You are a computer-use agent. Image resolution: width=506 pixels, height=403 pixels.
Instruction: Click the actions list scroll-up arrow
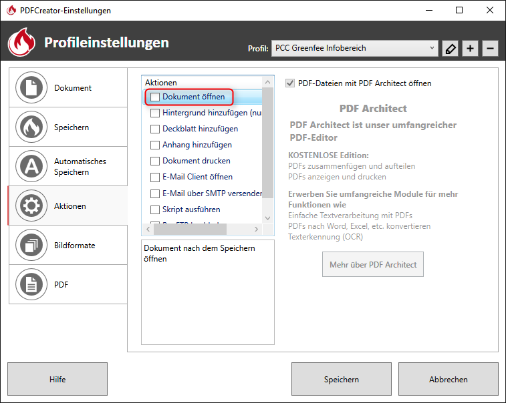(x=267, y=82)
